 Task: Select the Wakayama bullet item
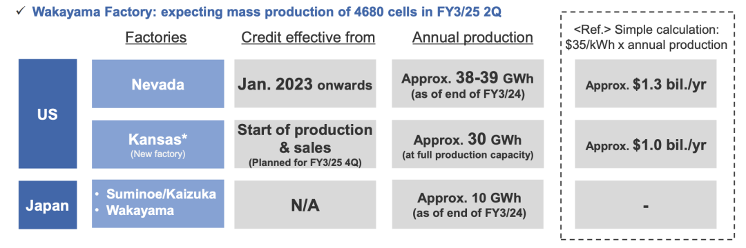tap(134, 211)
